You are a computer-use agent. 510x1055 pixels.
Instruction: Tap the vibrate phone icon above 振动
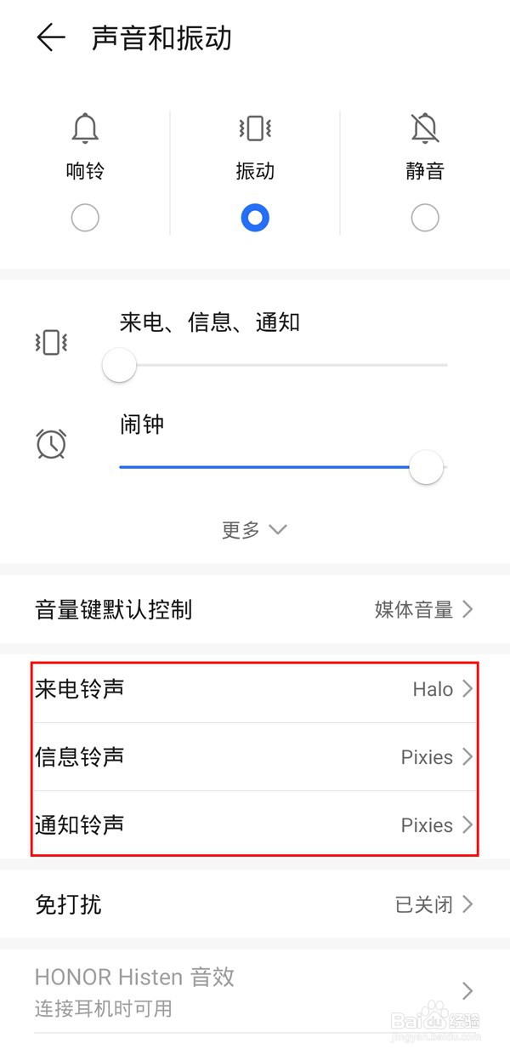[x=255, y=128]
